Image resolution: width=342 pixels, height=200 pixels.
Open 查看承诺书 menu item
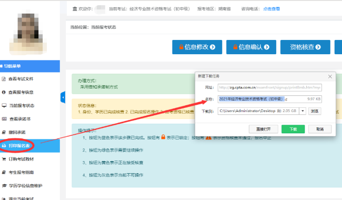30,119
